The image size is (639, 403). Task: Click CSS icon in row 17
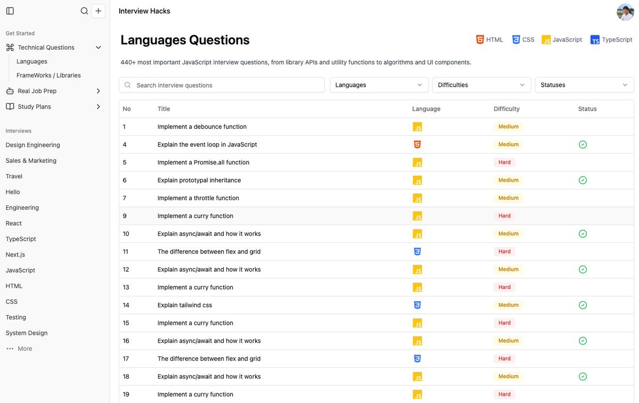(x=417, y=358)
